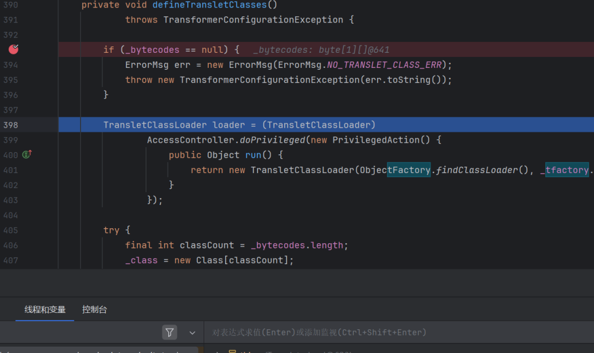Open the dropdown chevron beside the filter icon

click(192, 333)
